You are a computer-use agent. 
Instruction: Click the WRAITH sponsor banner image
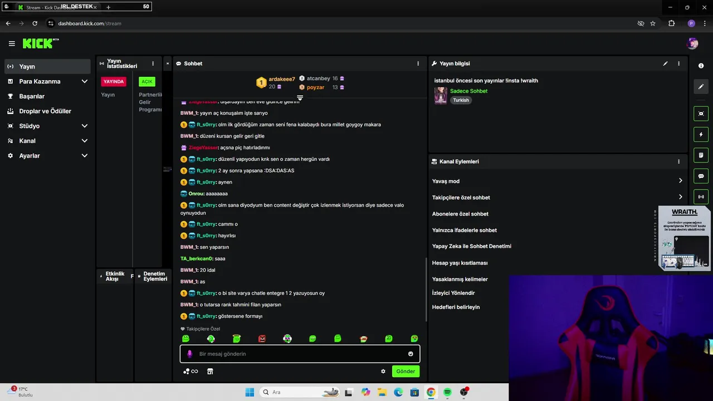684,238
